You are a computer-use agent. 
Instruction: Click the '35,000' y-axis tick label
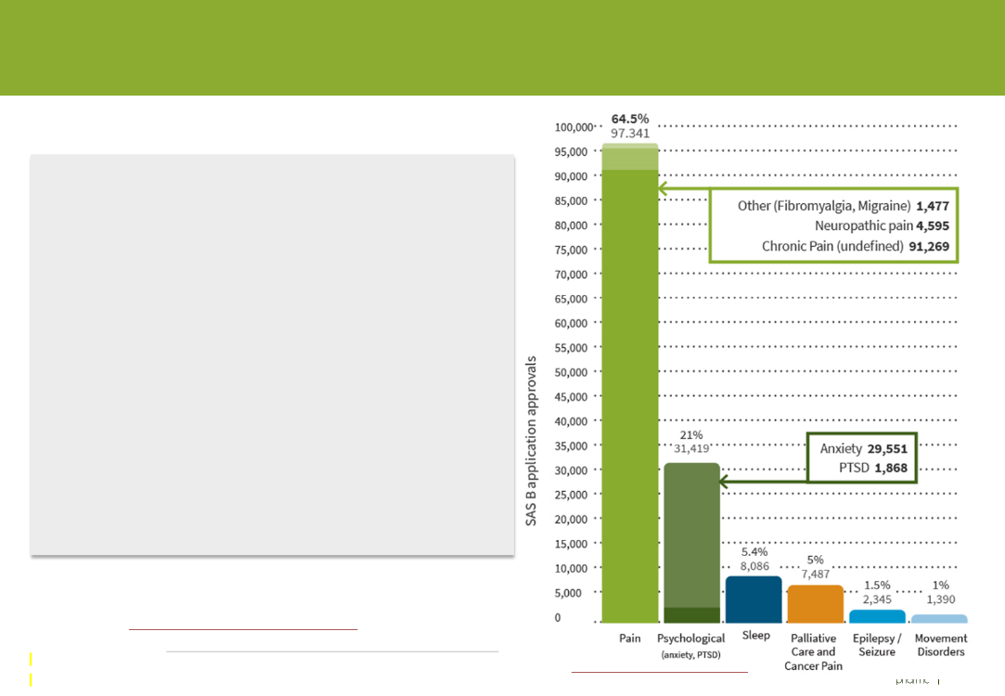tap(571, 445)
